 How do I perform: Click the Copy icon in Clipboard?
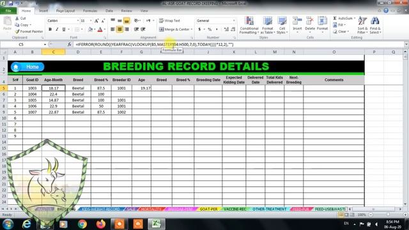(17, 25)
